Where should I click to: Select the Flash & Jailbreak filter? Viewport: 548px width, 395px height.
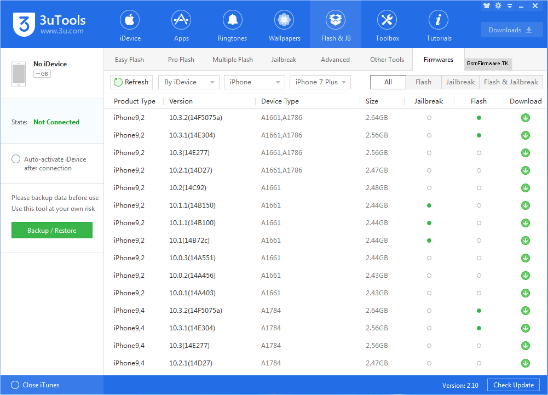511,82
